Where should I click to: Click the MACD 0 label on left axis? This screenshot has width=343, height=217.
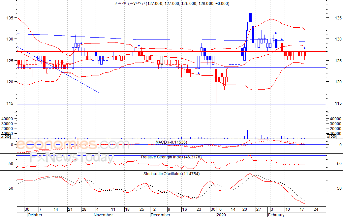point(12,145)
